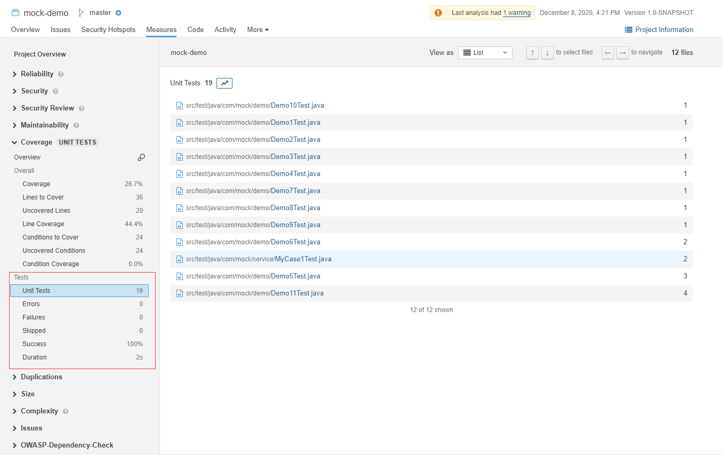
Task: Open the Security Hotspots tab
Action: [x=108, y=30]
